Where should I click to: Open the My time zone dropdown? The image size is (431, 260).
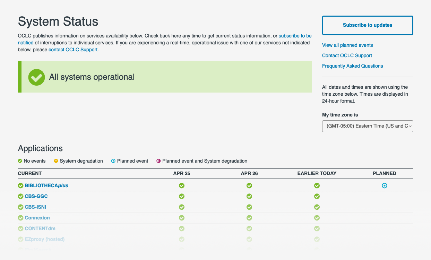(368, 126)
